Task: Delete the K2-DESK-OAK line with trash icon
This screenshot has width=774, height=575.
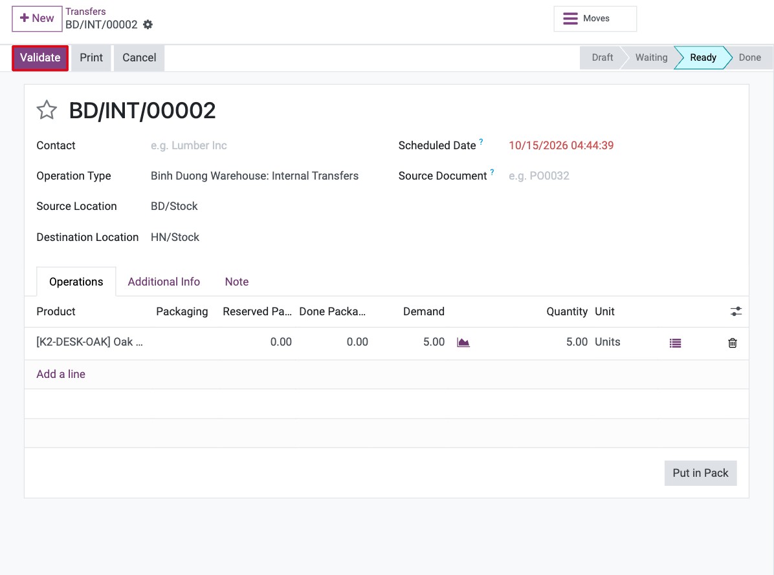Action: coord(732,343)
